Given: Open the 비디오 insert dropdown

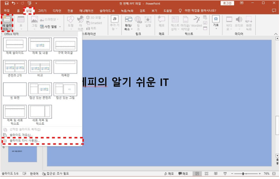Looking at the screenshot, I should pos(229,23).
